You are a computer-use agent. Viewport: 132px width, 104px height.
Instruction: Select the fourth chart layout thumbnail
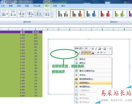click(30, 13)
